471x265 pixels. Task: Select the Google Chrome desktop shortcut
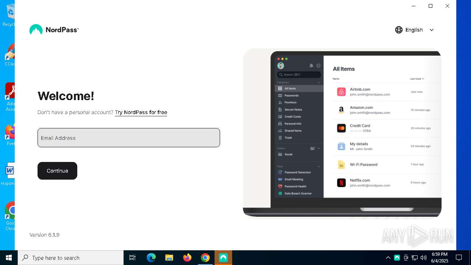click(10, 216)
